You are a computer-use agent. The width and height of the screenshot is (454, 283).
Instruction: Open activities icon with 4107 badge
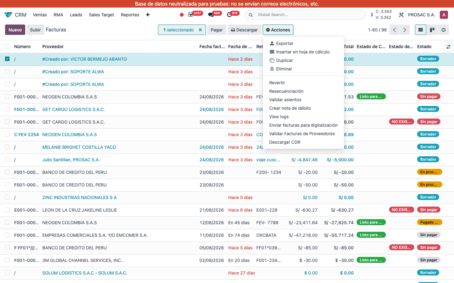tap(191, 15)
